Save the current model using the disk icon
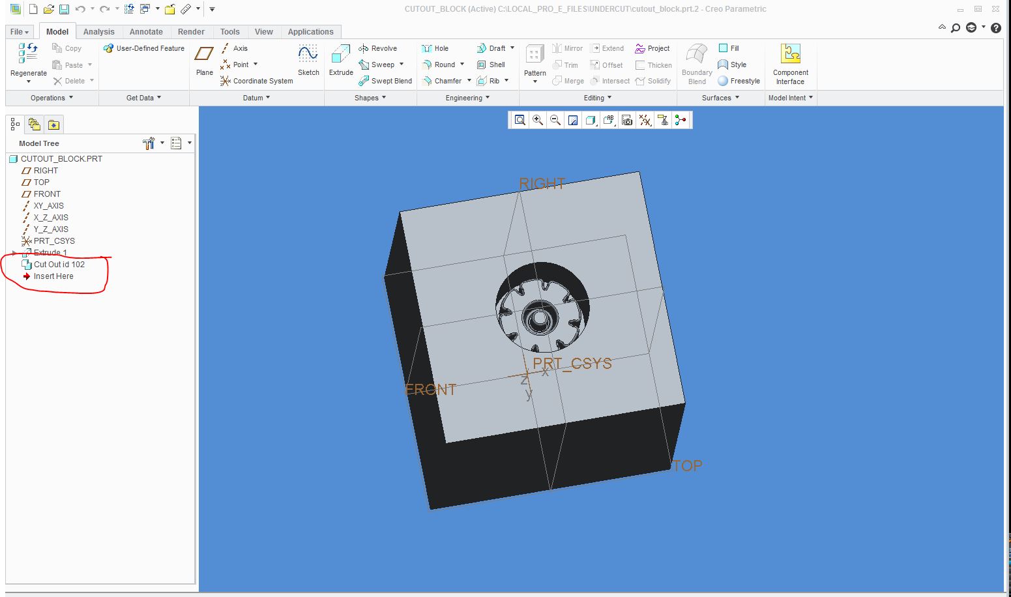 pos(64,9)
